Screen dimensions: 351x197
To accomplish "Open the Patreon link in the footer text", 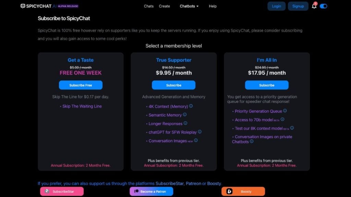I will 193,183.
